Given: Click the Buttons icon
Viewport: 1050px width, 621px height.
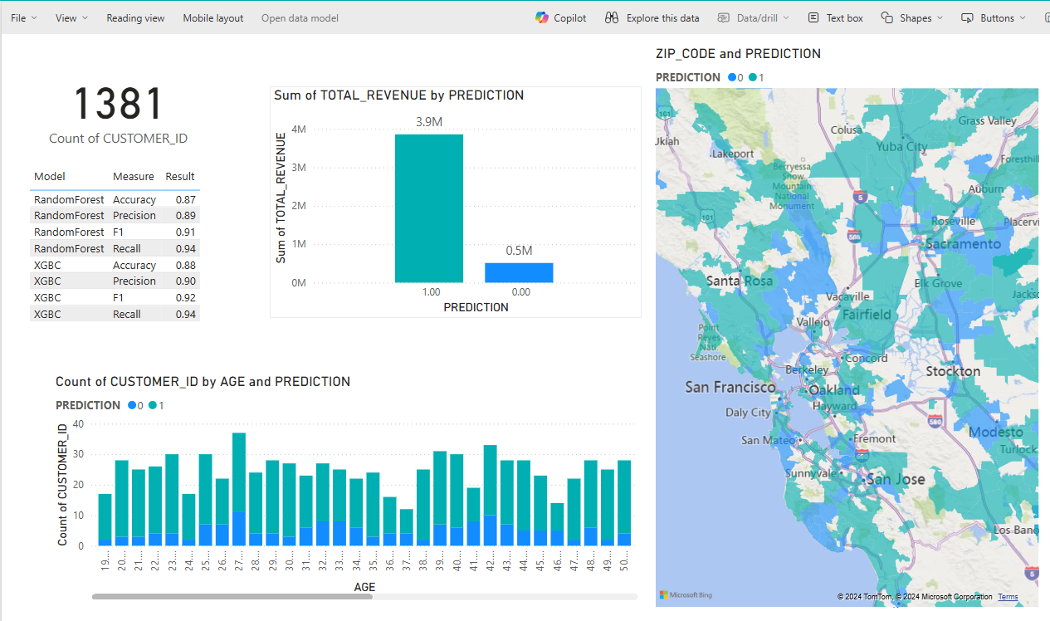Looking at the screenshot, I should (x=967, y=17).
